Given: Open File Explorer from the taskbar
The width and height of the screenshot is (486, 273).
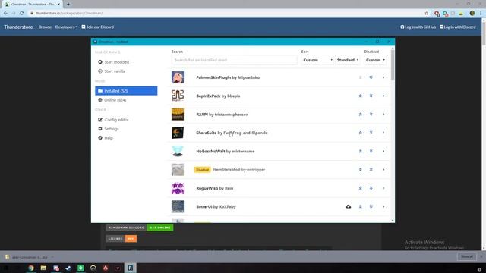Looking at the screenshot, I should (43, 268).
